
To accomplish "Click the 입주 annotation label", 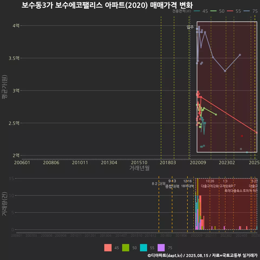I will 190,27.
